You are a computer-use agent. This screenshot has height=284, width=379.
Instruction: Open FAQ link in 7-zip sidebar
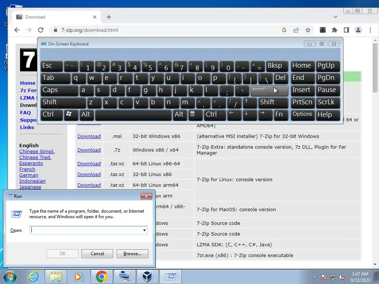(26, 112)
